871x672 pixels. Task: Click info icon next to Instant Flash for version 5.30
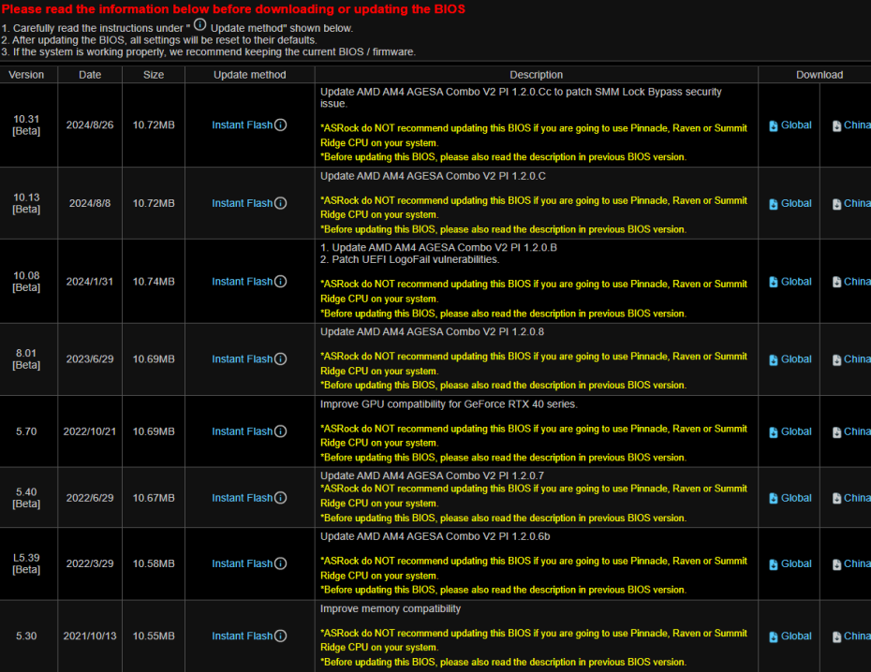[281, 635]
